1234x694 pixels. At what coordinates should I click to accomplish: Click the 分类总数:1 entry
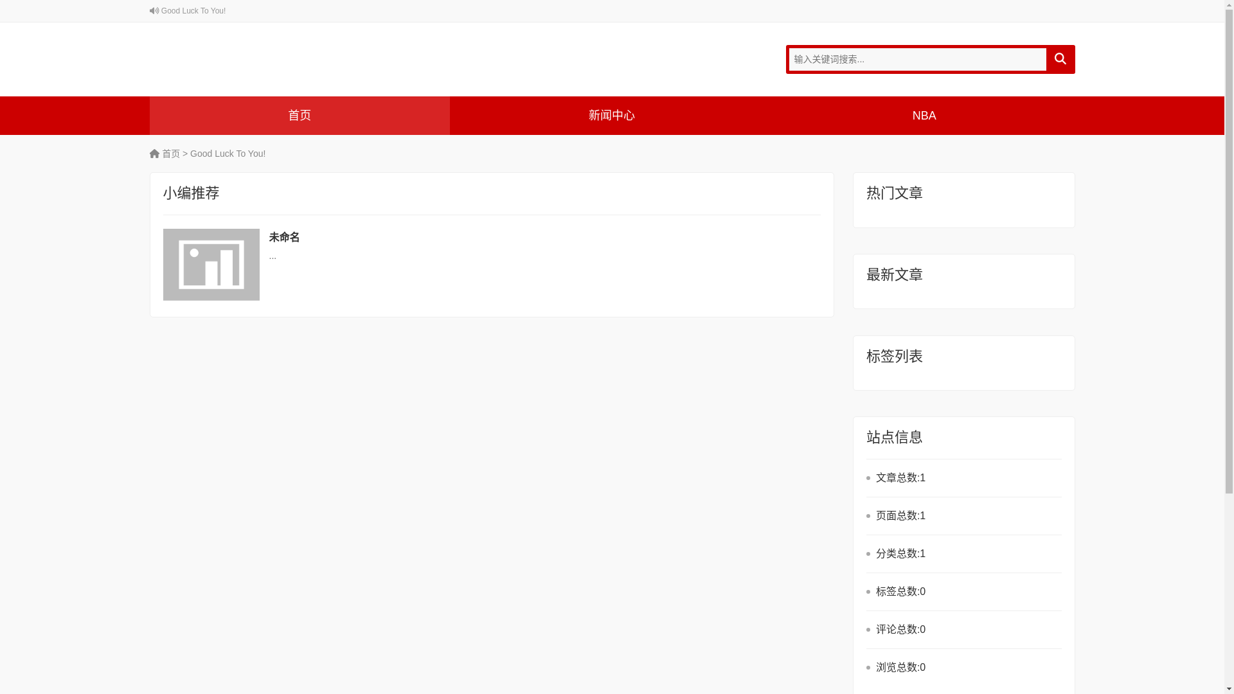[x=964, y=554]
